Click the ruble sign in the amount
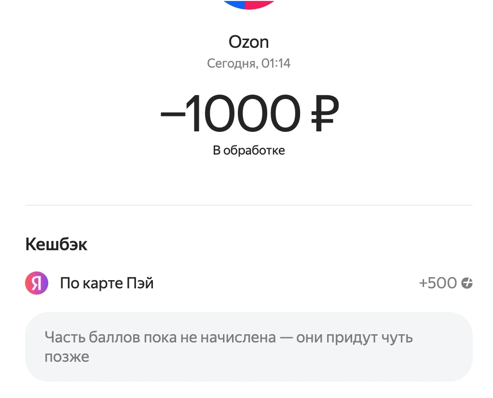The width and height of the screenshot is (493, 398). 325,114
